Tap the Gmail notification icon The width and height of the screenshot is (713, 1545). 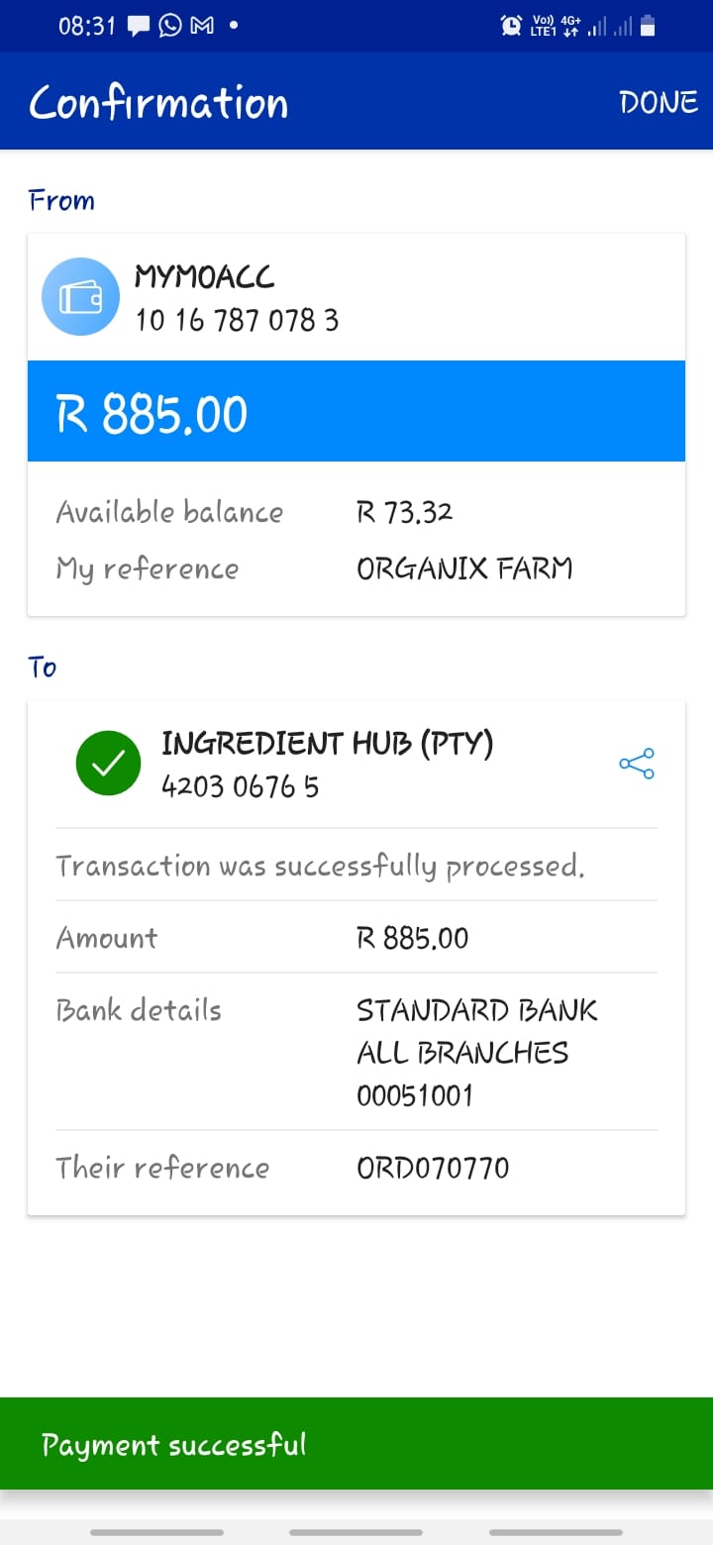tap(202, 26)
